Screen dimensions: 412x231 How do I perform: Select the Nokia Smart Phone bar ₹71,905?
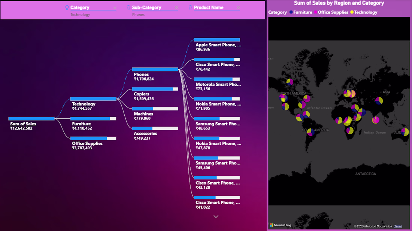(217, 99)
